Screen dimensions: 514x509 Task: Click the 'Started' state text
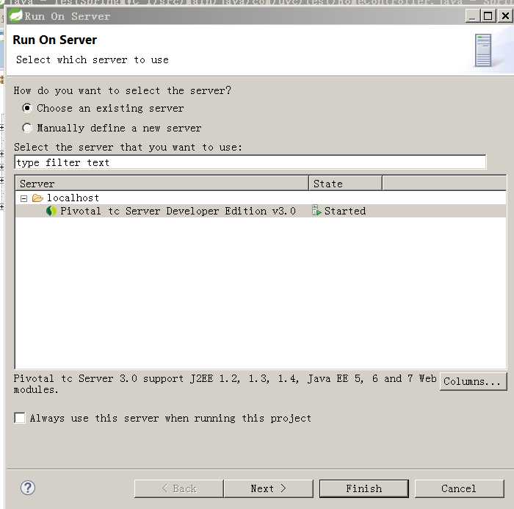pos(345,212)
